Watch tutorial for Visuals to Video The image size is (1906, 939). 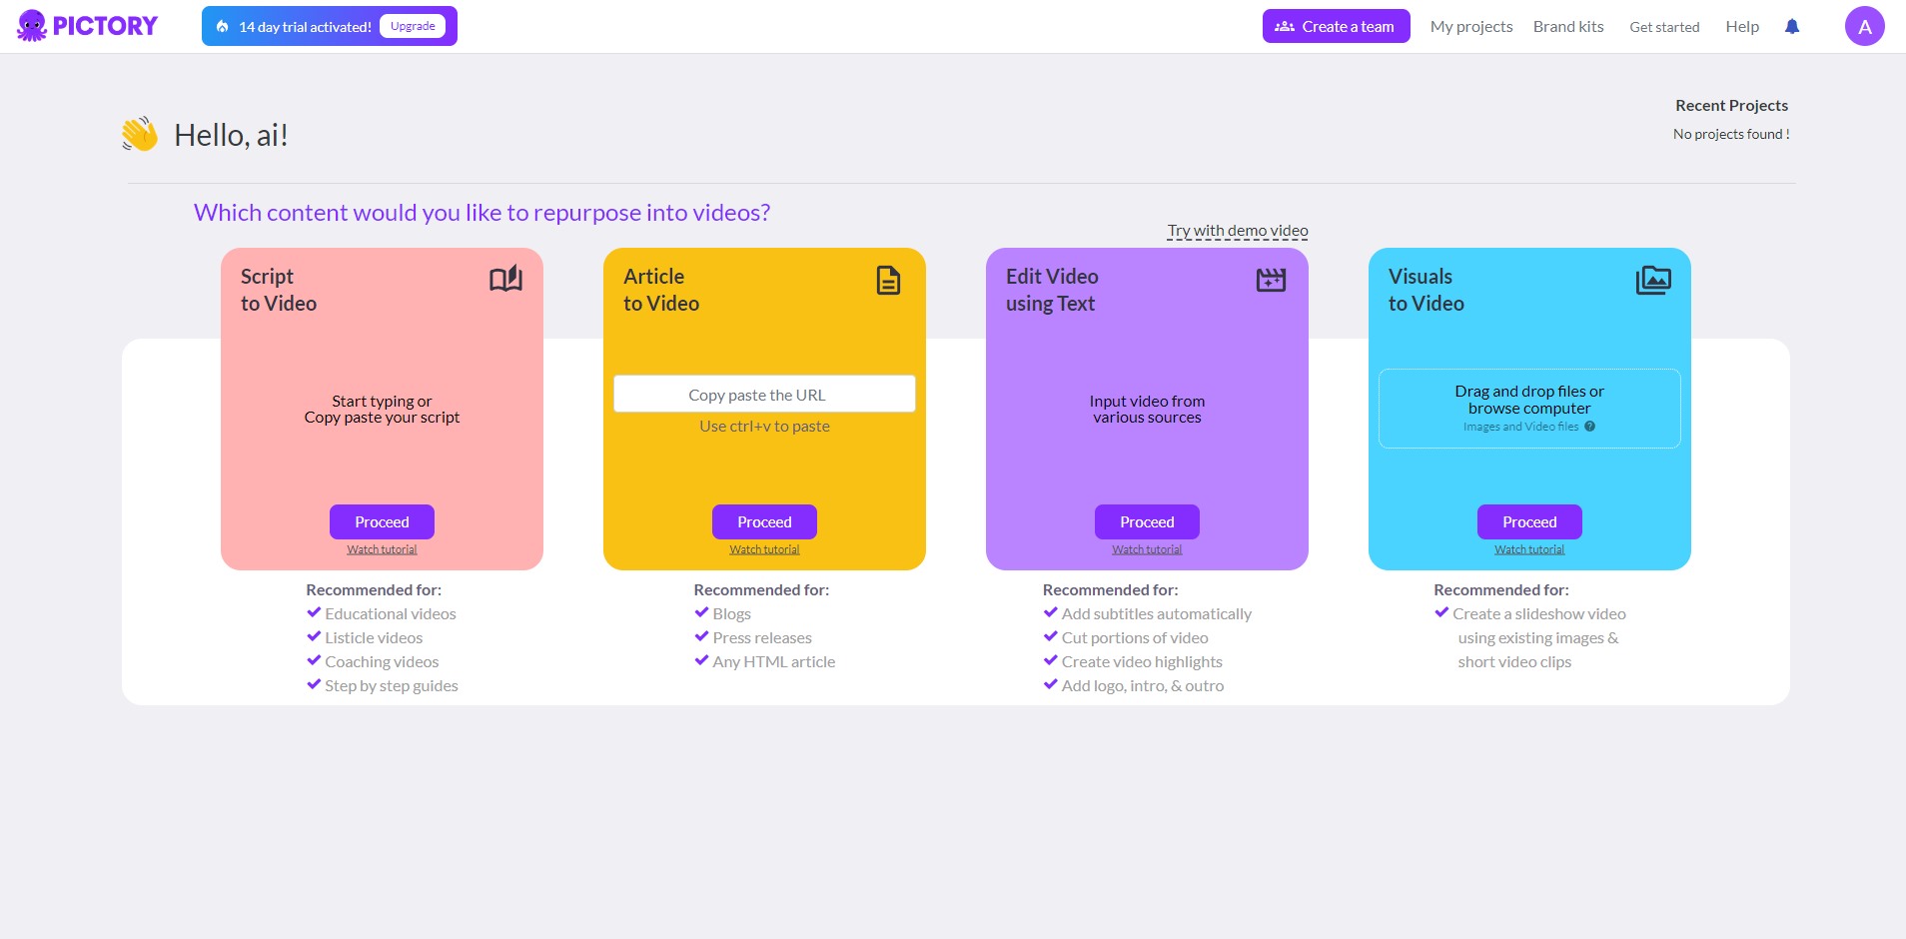1529,549
